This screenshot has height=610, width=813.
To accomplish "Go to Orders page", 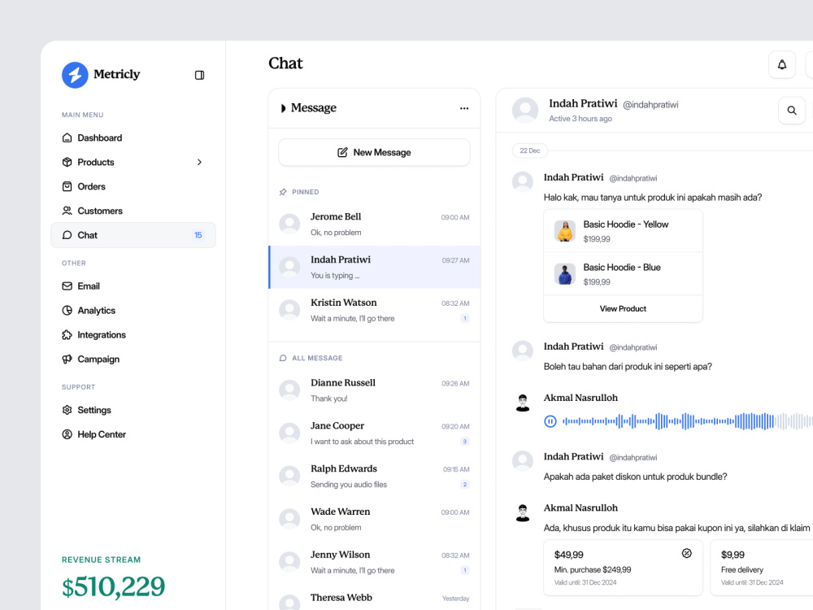I will tap(133, 187).
